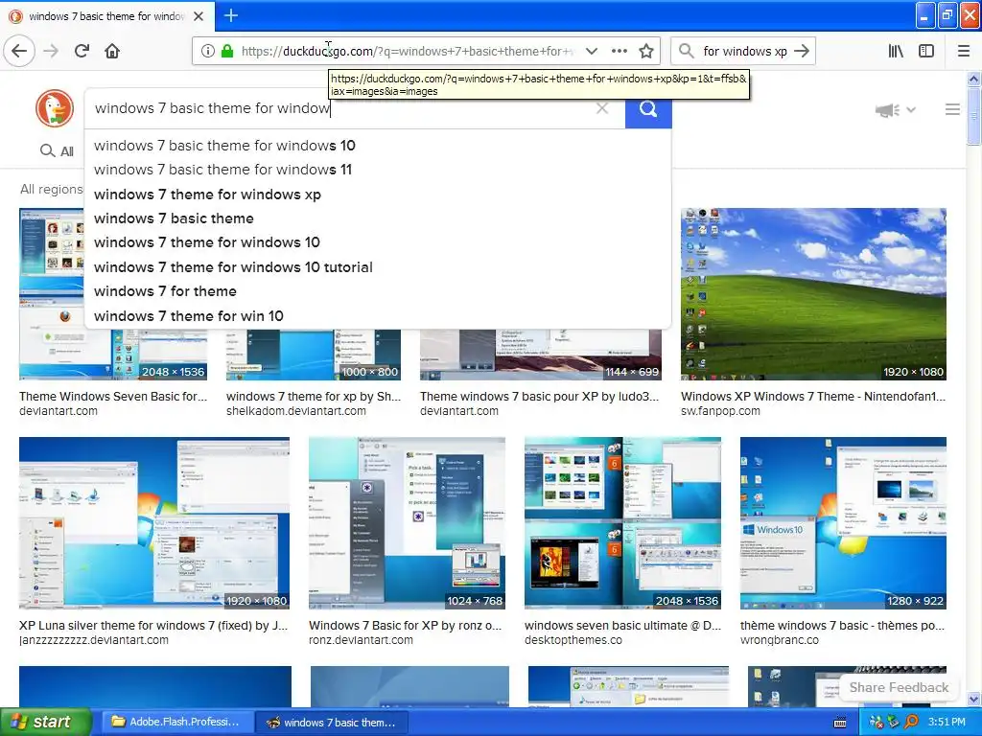Open Theme windows 7 basic pour XP result
Image resolution: width=982 pixels, height=736 pixels.
click(539, 396)
